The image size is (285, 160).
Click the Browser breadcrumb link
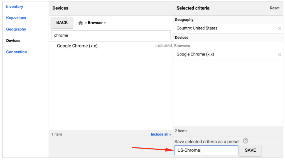coord(95,23)
